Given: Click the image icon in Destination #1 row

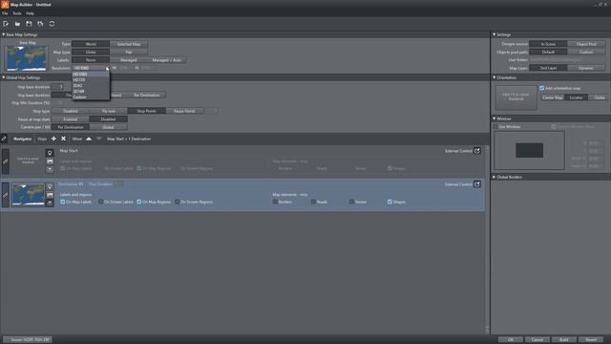Looking at the screenshot, I should [50, 195].
